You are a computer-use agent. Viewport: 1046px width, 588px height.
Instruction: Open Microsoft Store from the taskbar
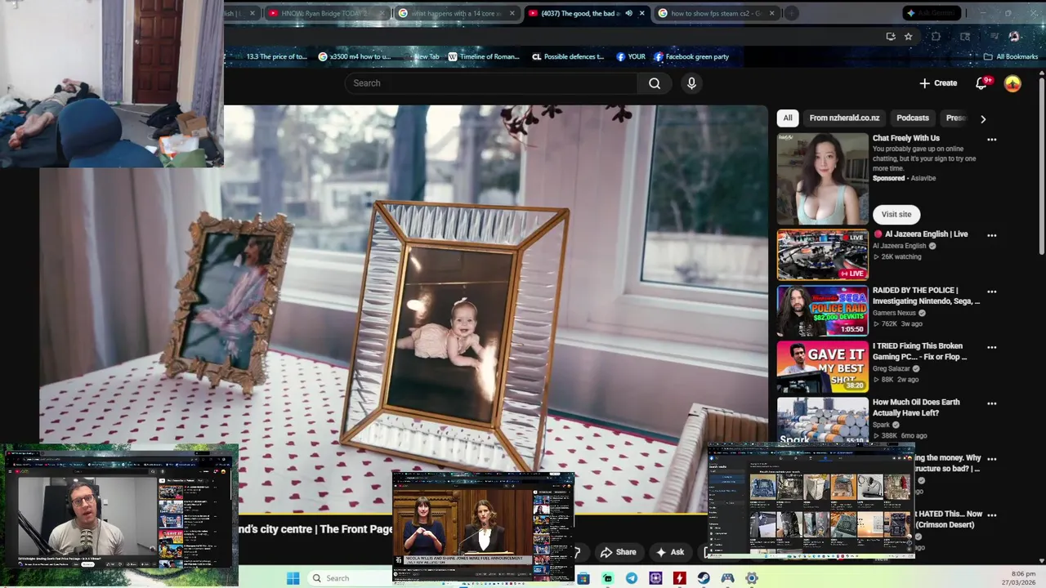click(583, 578)
